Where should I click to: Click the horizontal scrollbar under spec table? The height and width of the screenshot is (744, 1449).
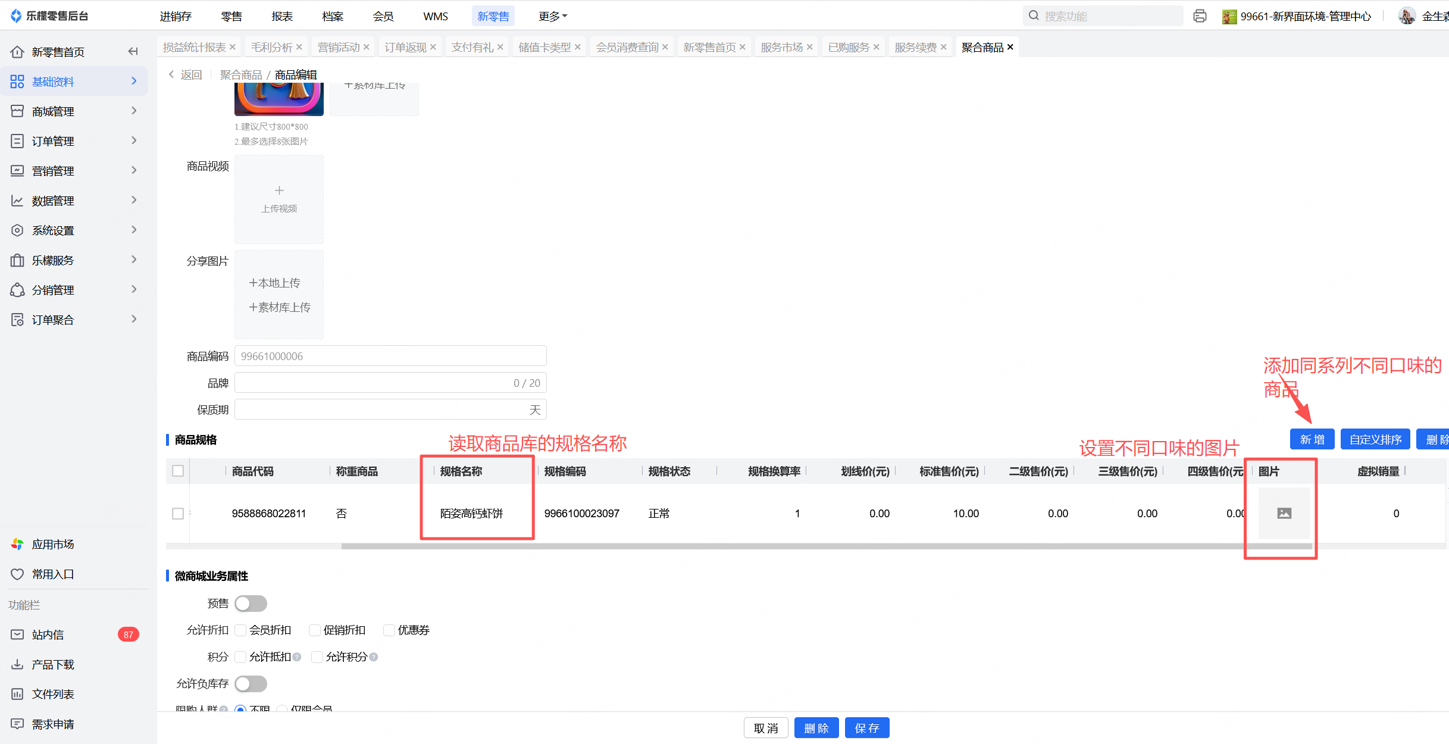[826, 546]
